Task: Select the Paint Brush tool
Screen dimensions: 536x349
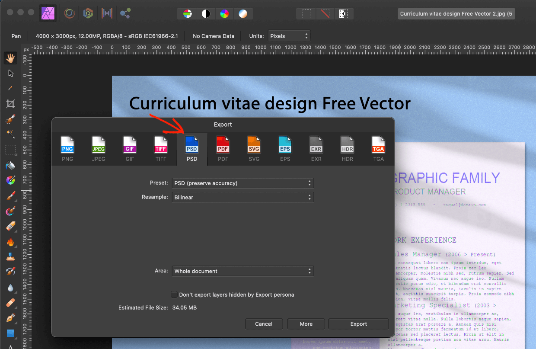Action: tap(10, 195)
